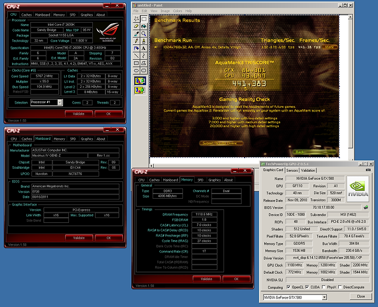Open the NVIDIA GeForce GTX 580 dropdown
The image size is (378, 307).
(324, 297)
